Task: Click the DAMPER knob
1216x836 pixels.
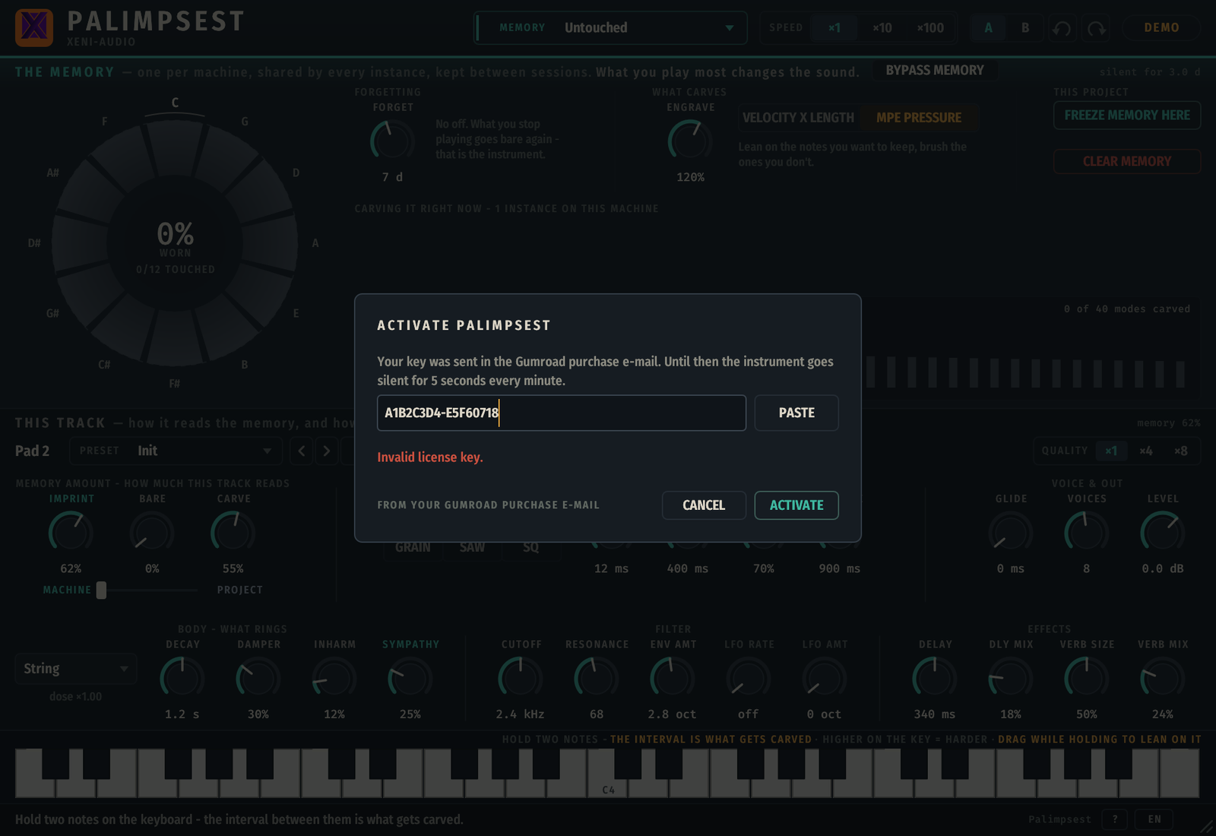Action: [258, 678]
